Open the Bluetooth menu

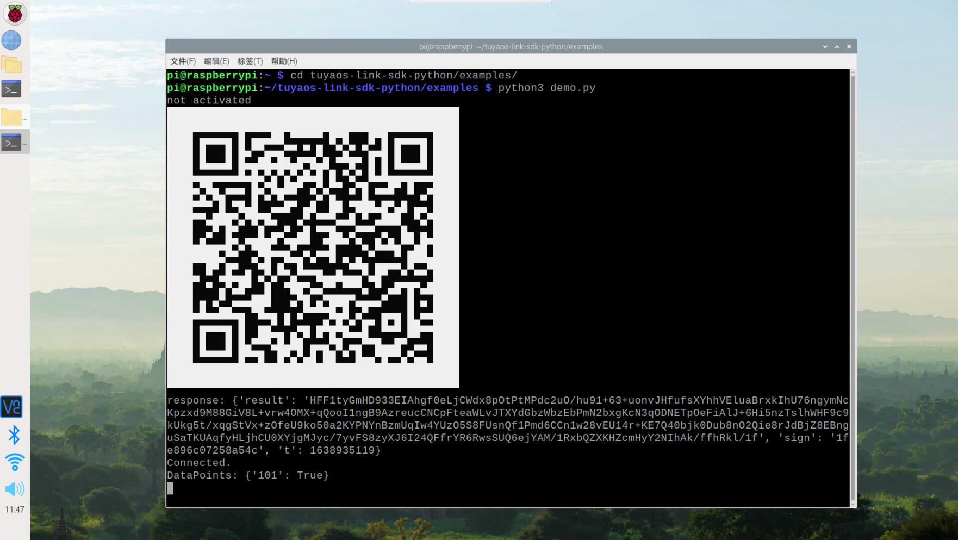tap(14, 435)
